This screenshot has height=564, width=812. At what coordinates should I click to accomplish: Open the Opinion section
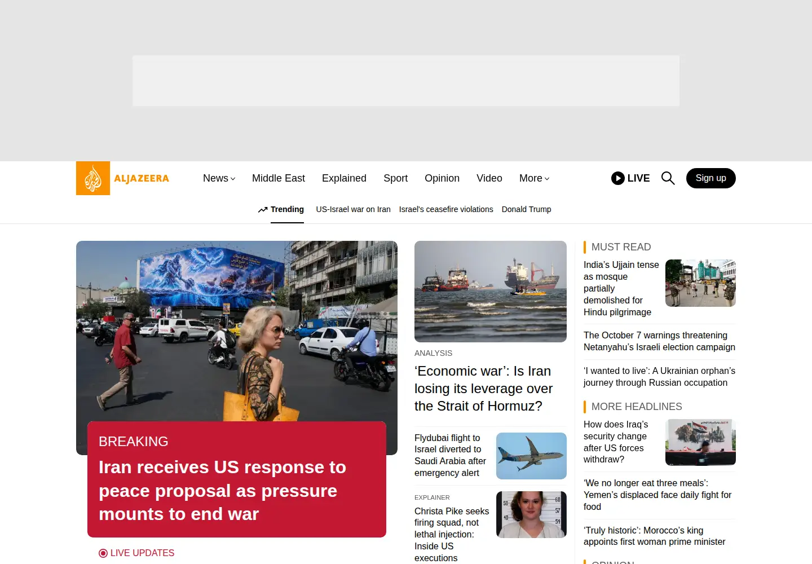coord(442,178)
